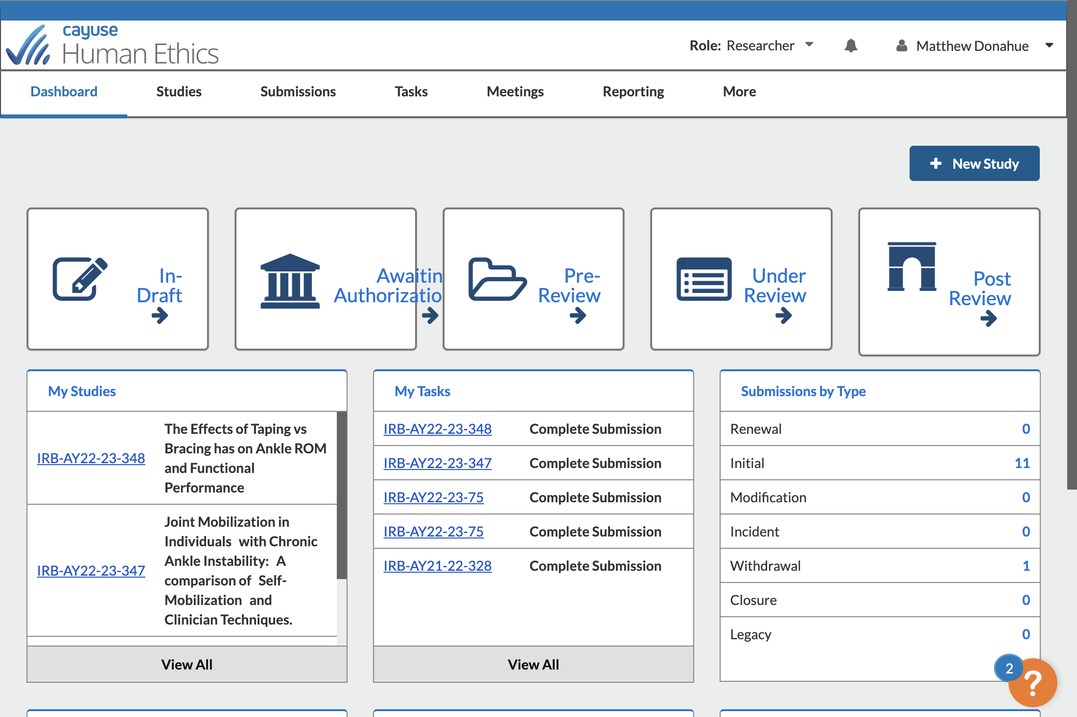
Task: Click the notification bell icon
Action: (851, 45)
